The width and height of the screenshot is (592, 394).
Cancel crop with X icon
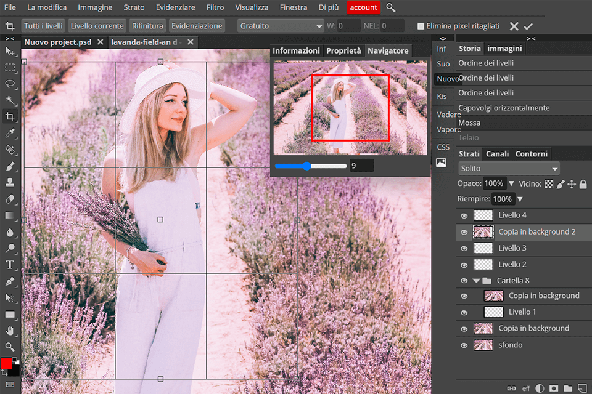coord(514,26)
